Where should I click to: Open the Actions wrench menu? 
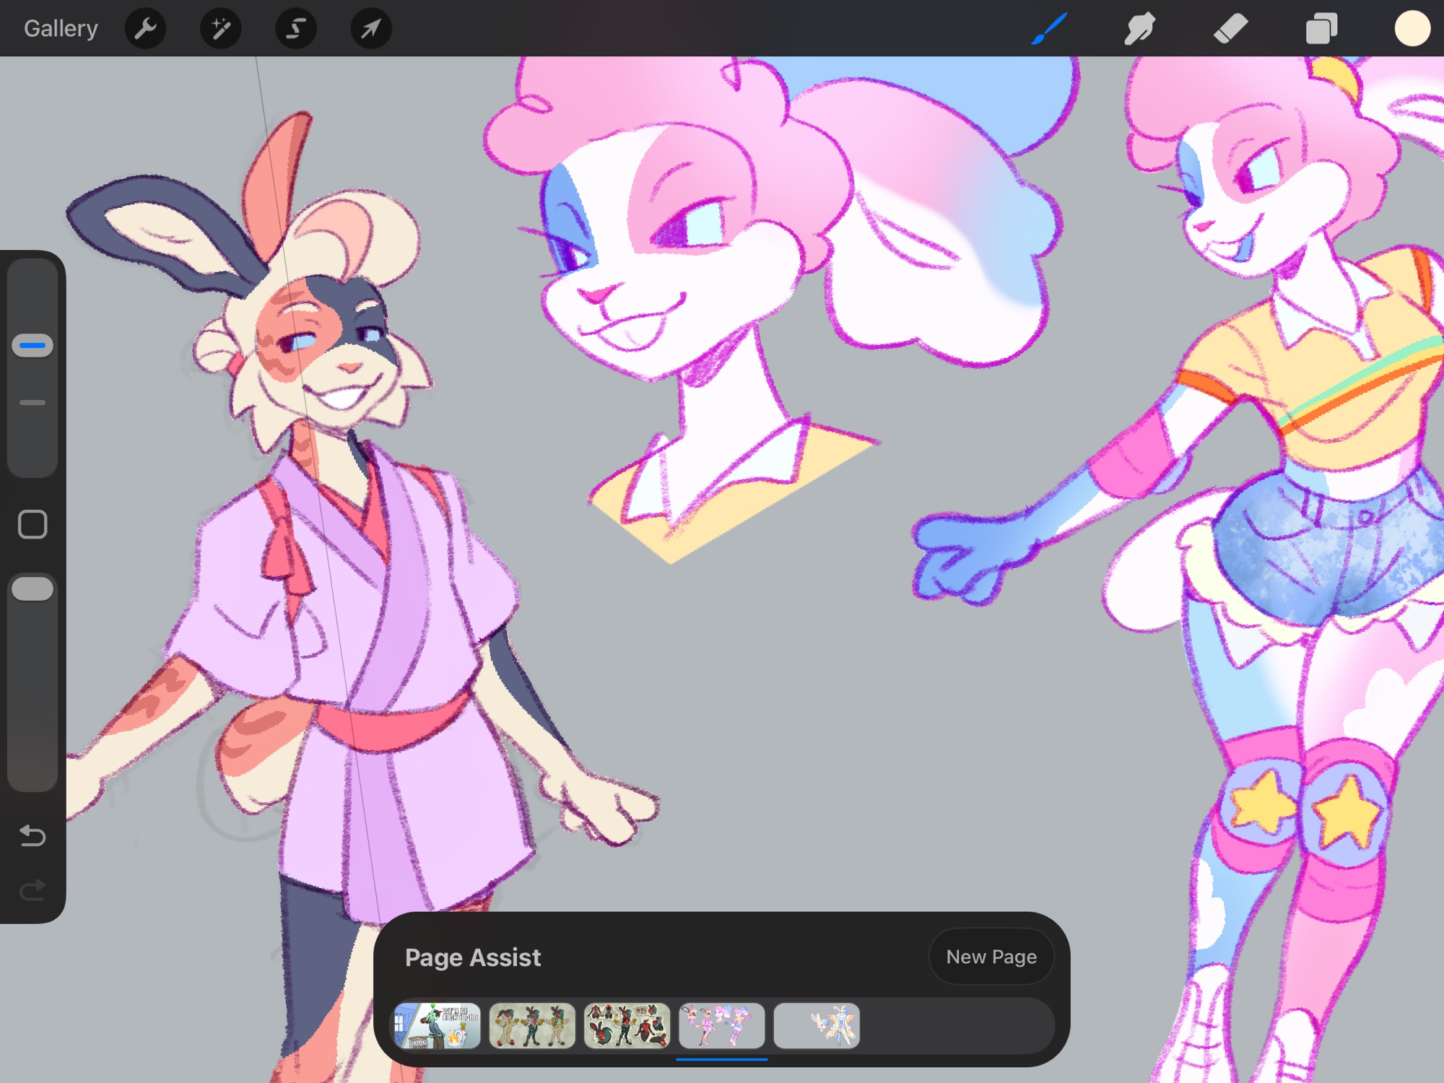coord(145,29)
